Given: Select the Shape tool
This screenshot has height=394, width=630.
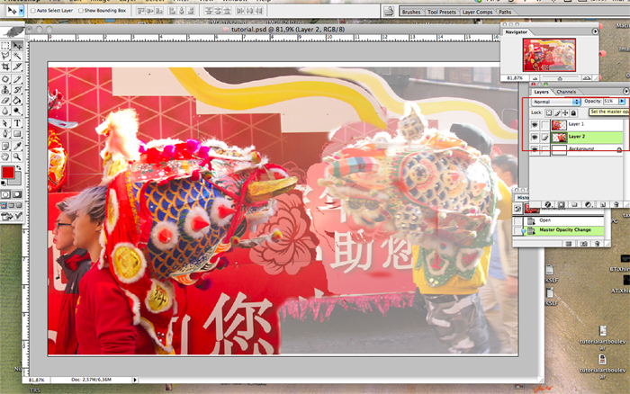Looking at the screenshot, I should coord(17,134).
